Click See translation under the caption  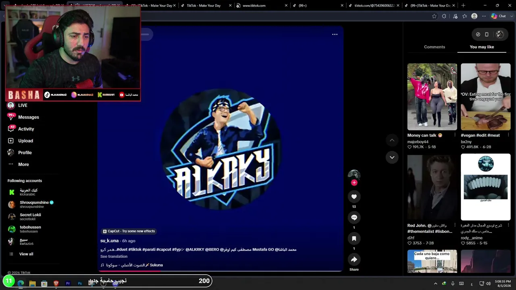pyautogui.click(x=114, y=257)
